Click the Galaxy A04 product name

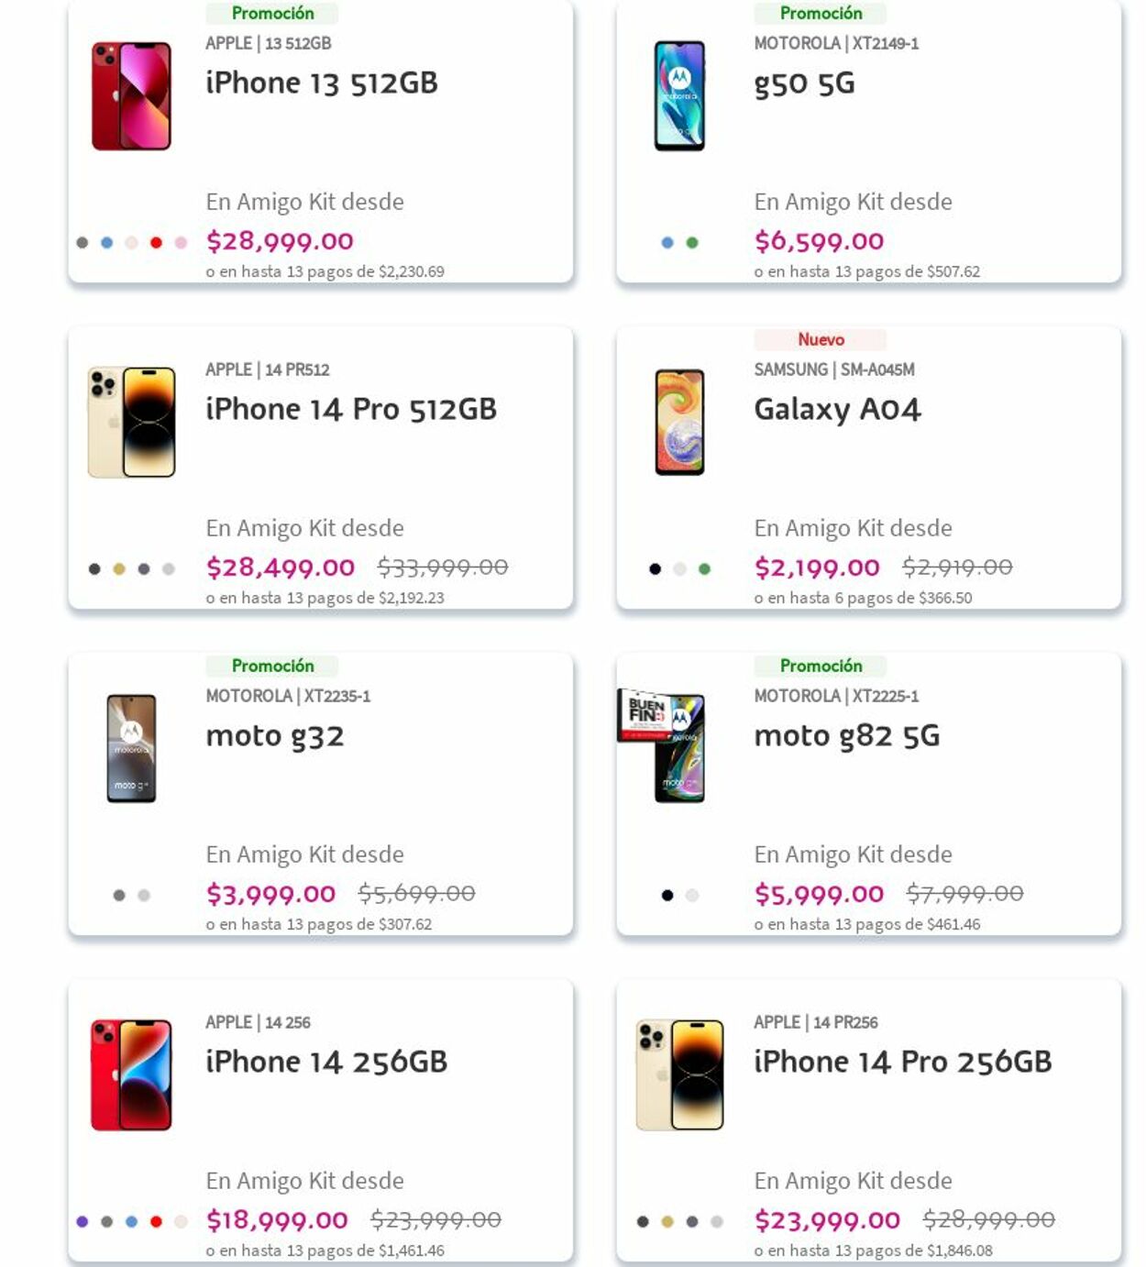pyautogui.click(x=837, y=409)
